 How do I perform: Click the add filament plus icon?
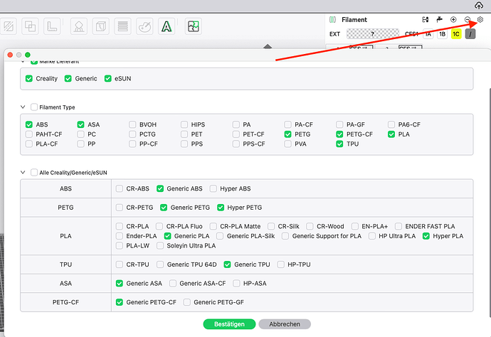coord(453,20)
